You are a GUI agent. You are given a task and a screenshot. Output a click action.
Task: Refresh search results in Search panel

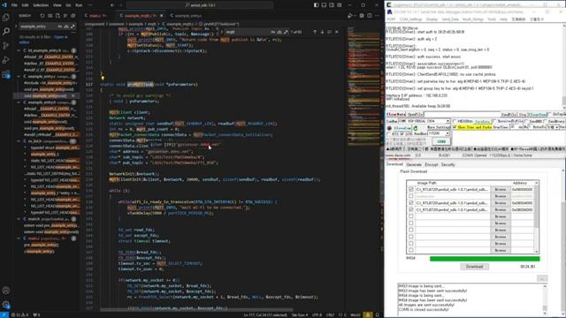pyautogui.click(x=42, y=16)
